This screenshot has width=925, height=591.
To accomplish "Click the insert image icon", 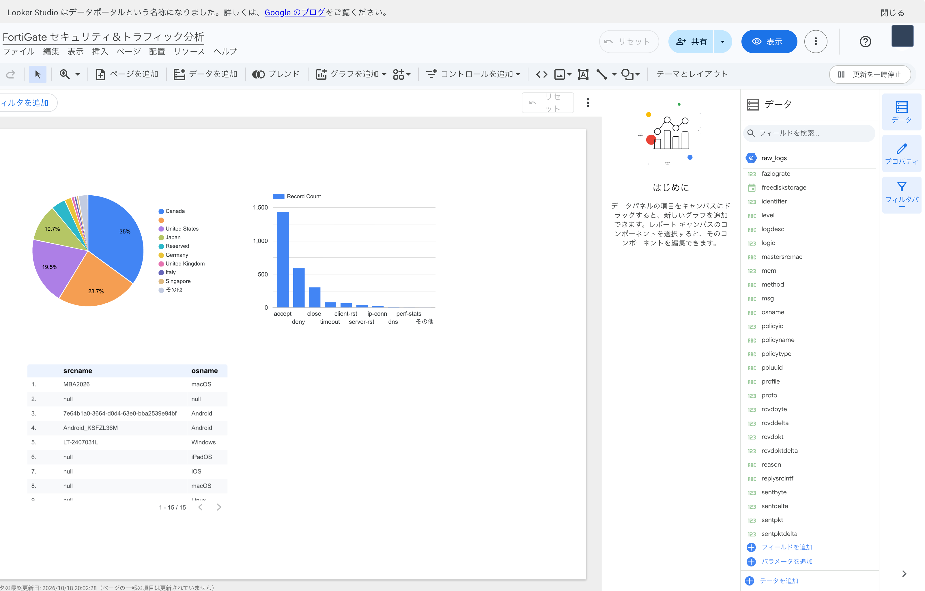I will click(560, 74).
